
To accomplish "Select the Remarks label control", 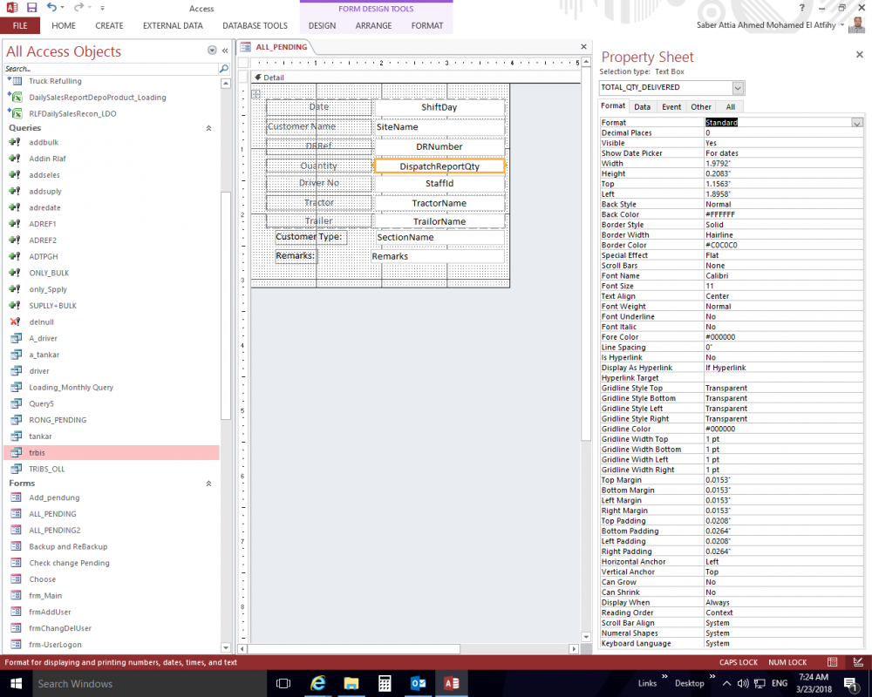I will click(295, 255).
